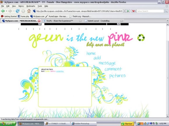Click the Firefox activity throbber icon
The image size is (169, 126).
coord(167,6)
